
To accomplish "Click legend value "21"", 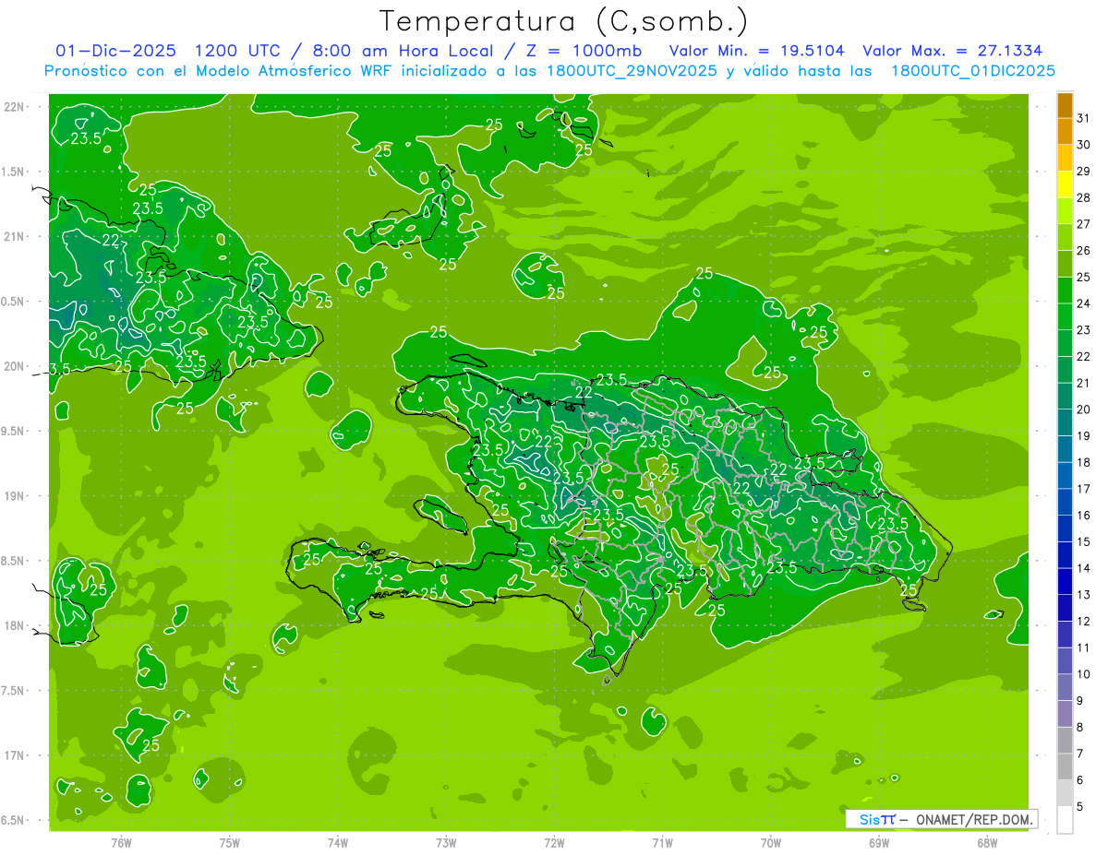I will click(x=1084, y=383).
